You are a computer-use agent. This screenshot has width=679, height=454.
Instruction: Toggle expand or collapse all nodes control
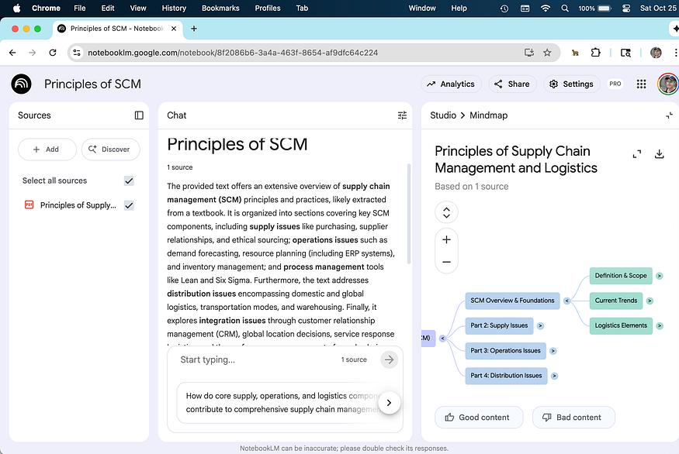pos(446,212)
